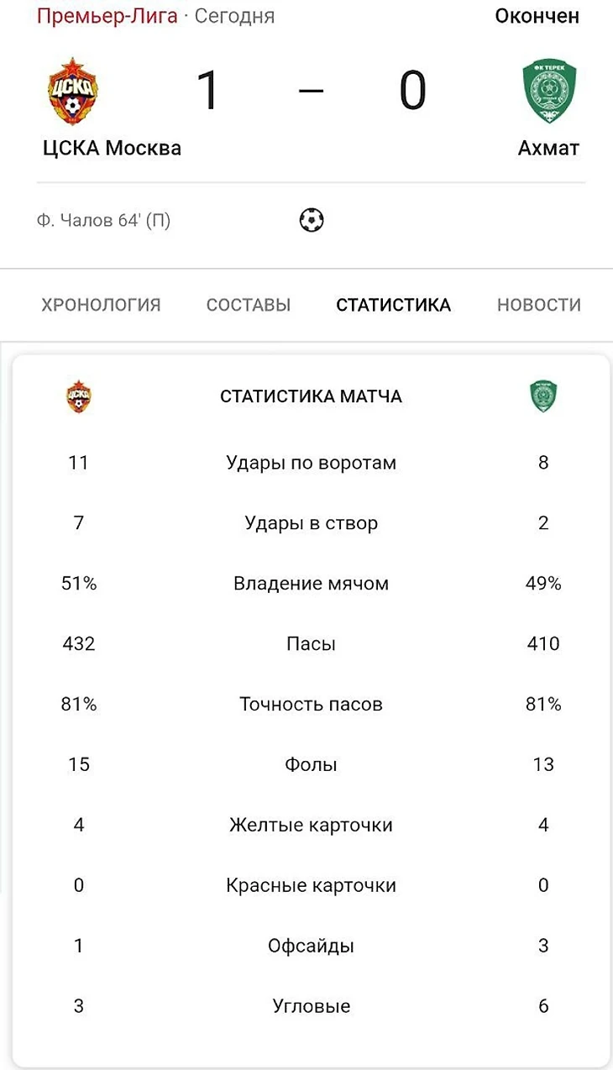Viewport: 613px width, 1070px height.
Task: Click the Удары по воротам row label
Action: pos(312,463)
